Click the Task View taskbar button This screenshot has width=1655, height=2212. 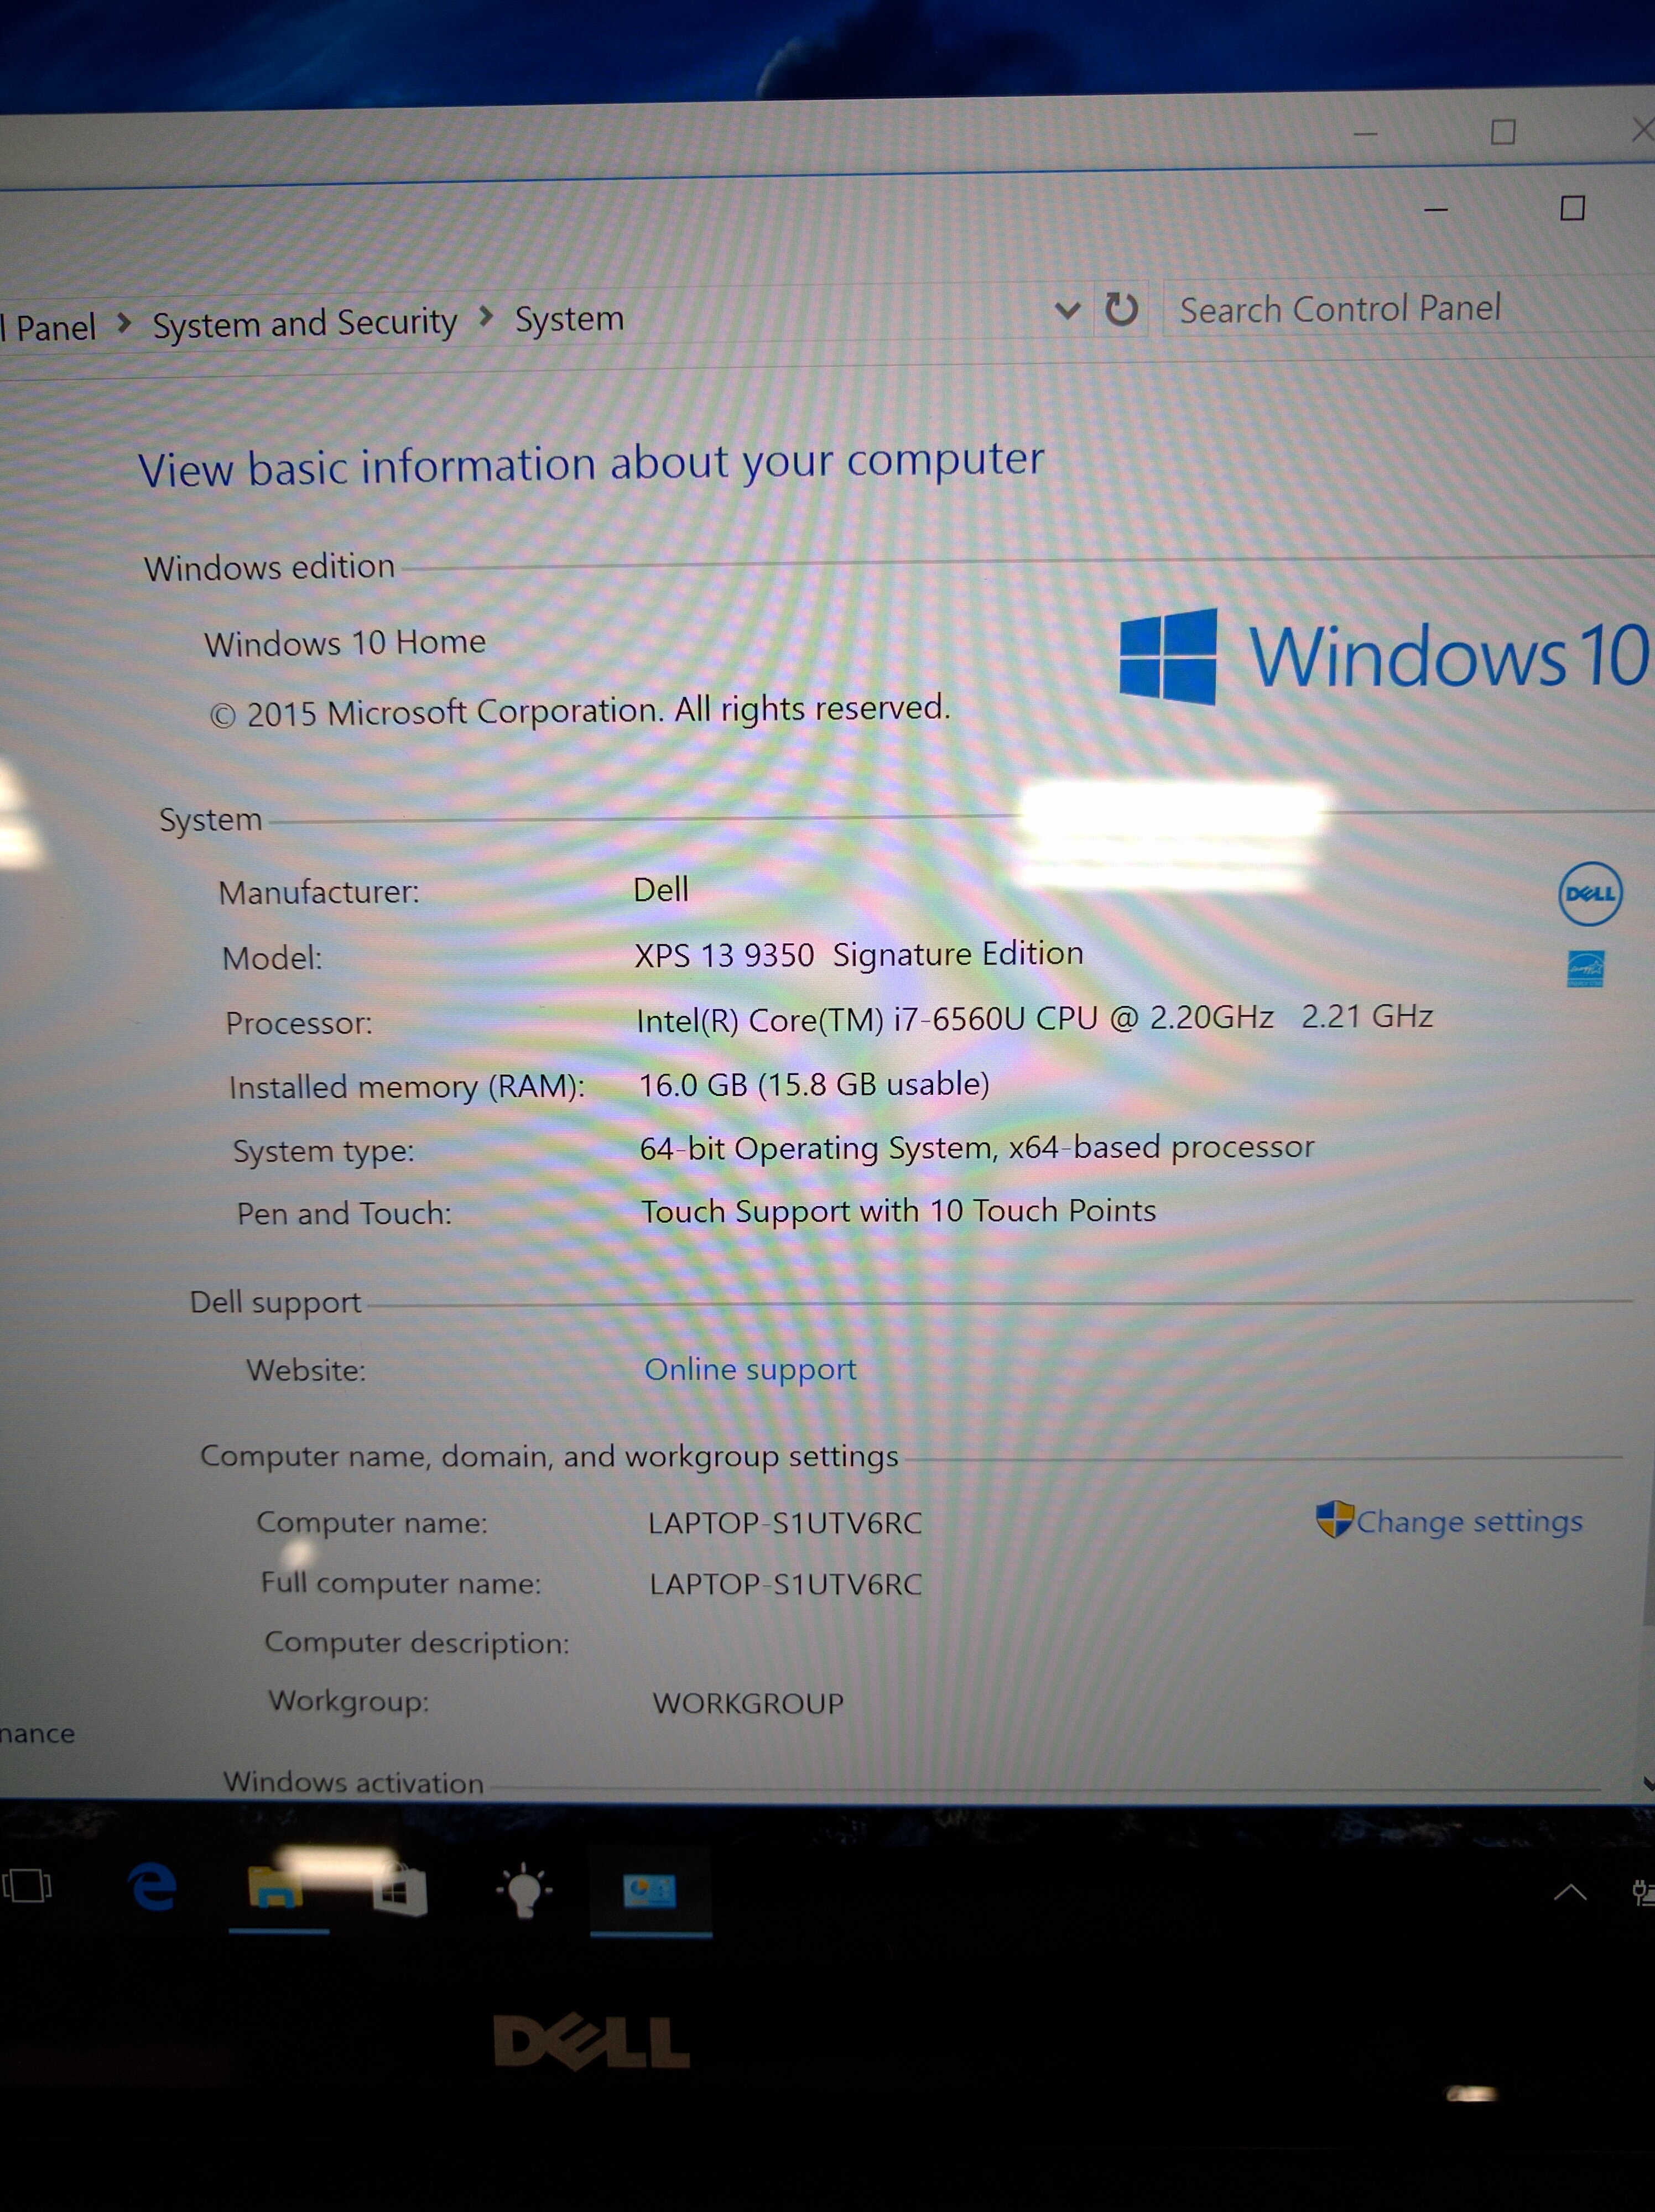[27, 1886]
